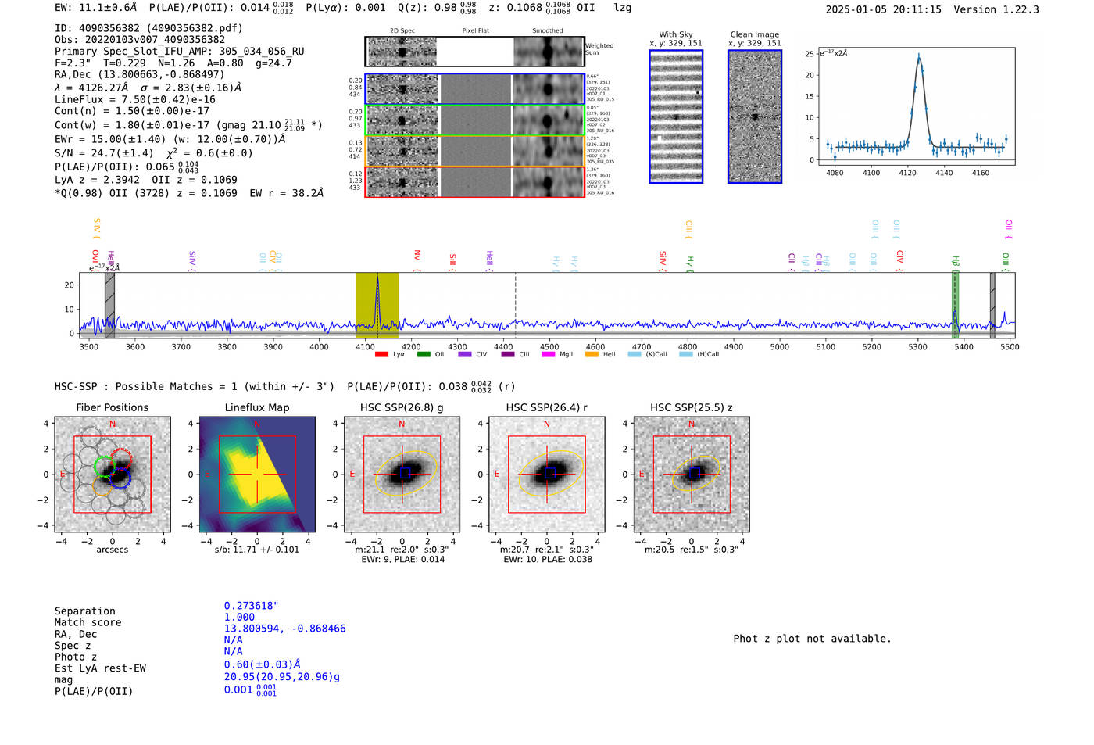This screenshot has width=1094, height=745.
Task: Click the Weighted Sum 2D spectrum row
Action: click(x=475, y=52)
